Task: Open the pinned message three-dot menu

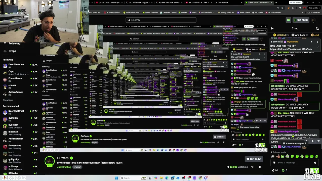Action: 317,42
